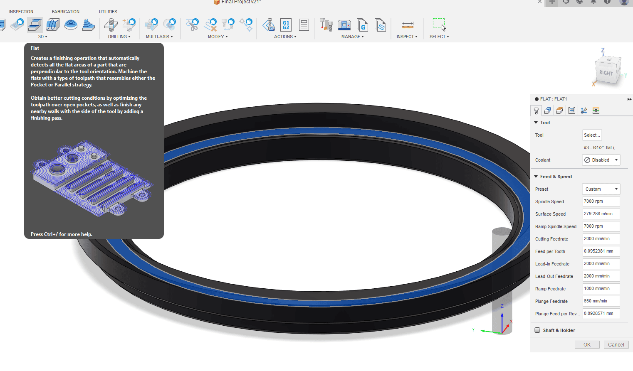Start Simulate from the Actions group
Viewport: 633px width, 371px height.
269,25
